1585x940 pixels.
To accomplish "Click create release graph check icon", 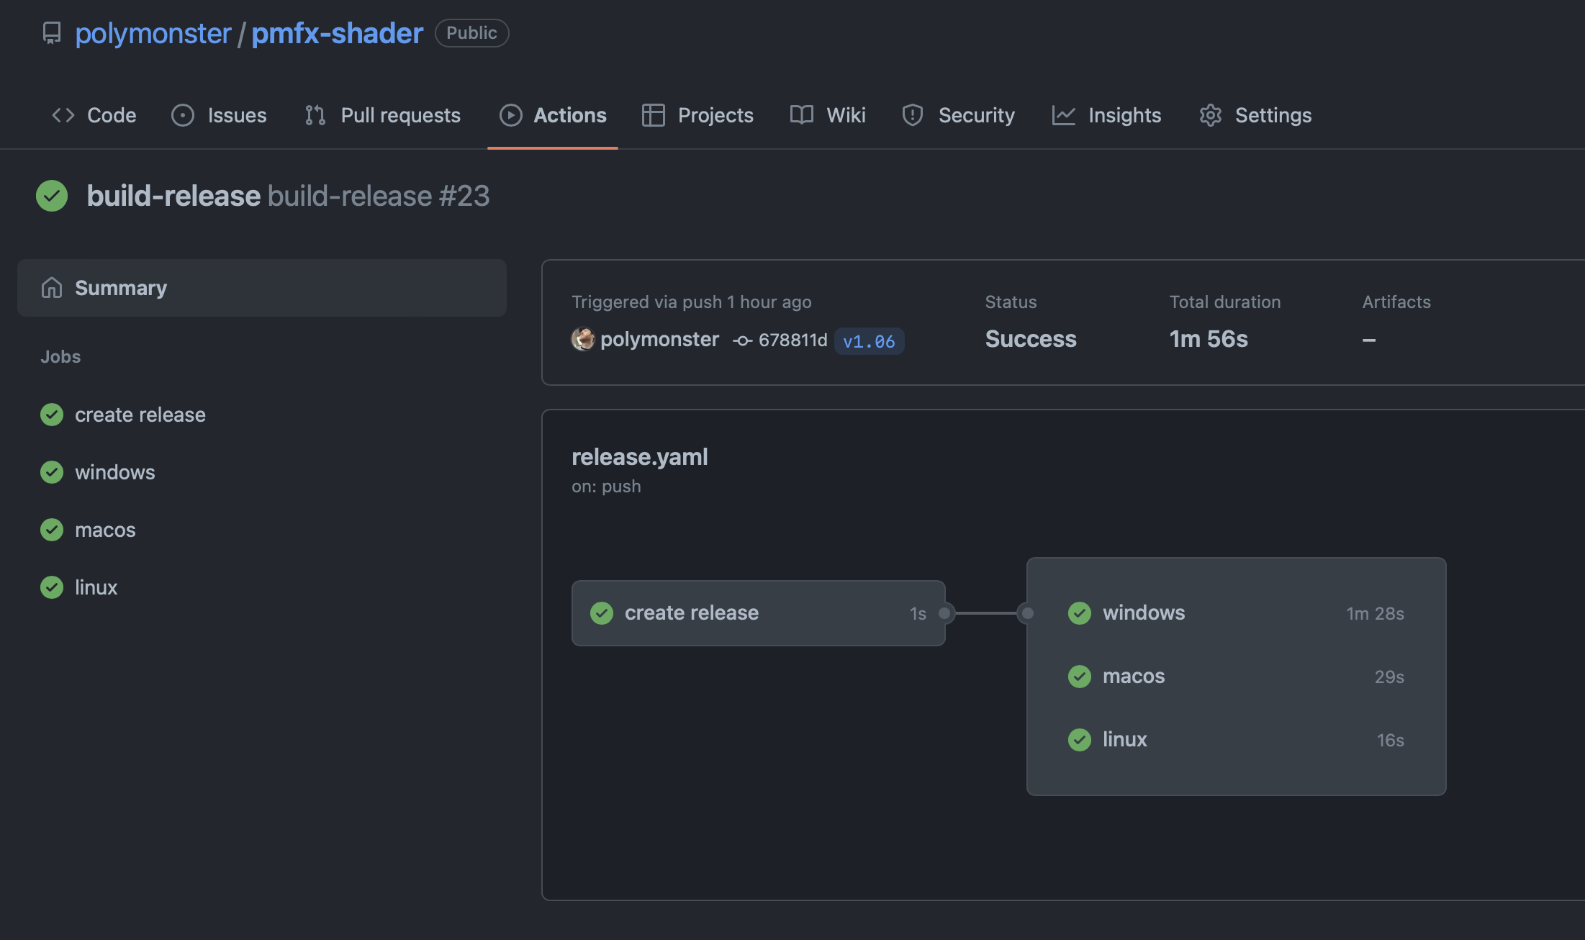I will [602, 613].
